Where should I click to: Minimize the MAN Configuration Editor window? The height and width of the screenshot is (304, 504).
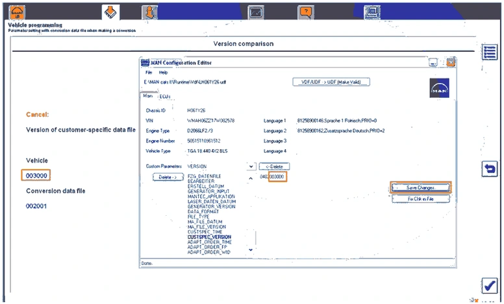[433, 62]
